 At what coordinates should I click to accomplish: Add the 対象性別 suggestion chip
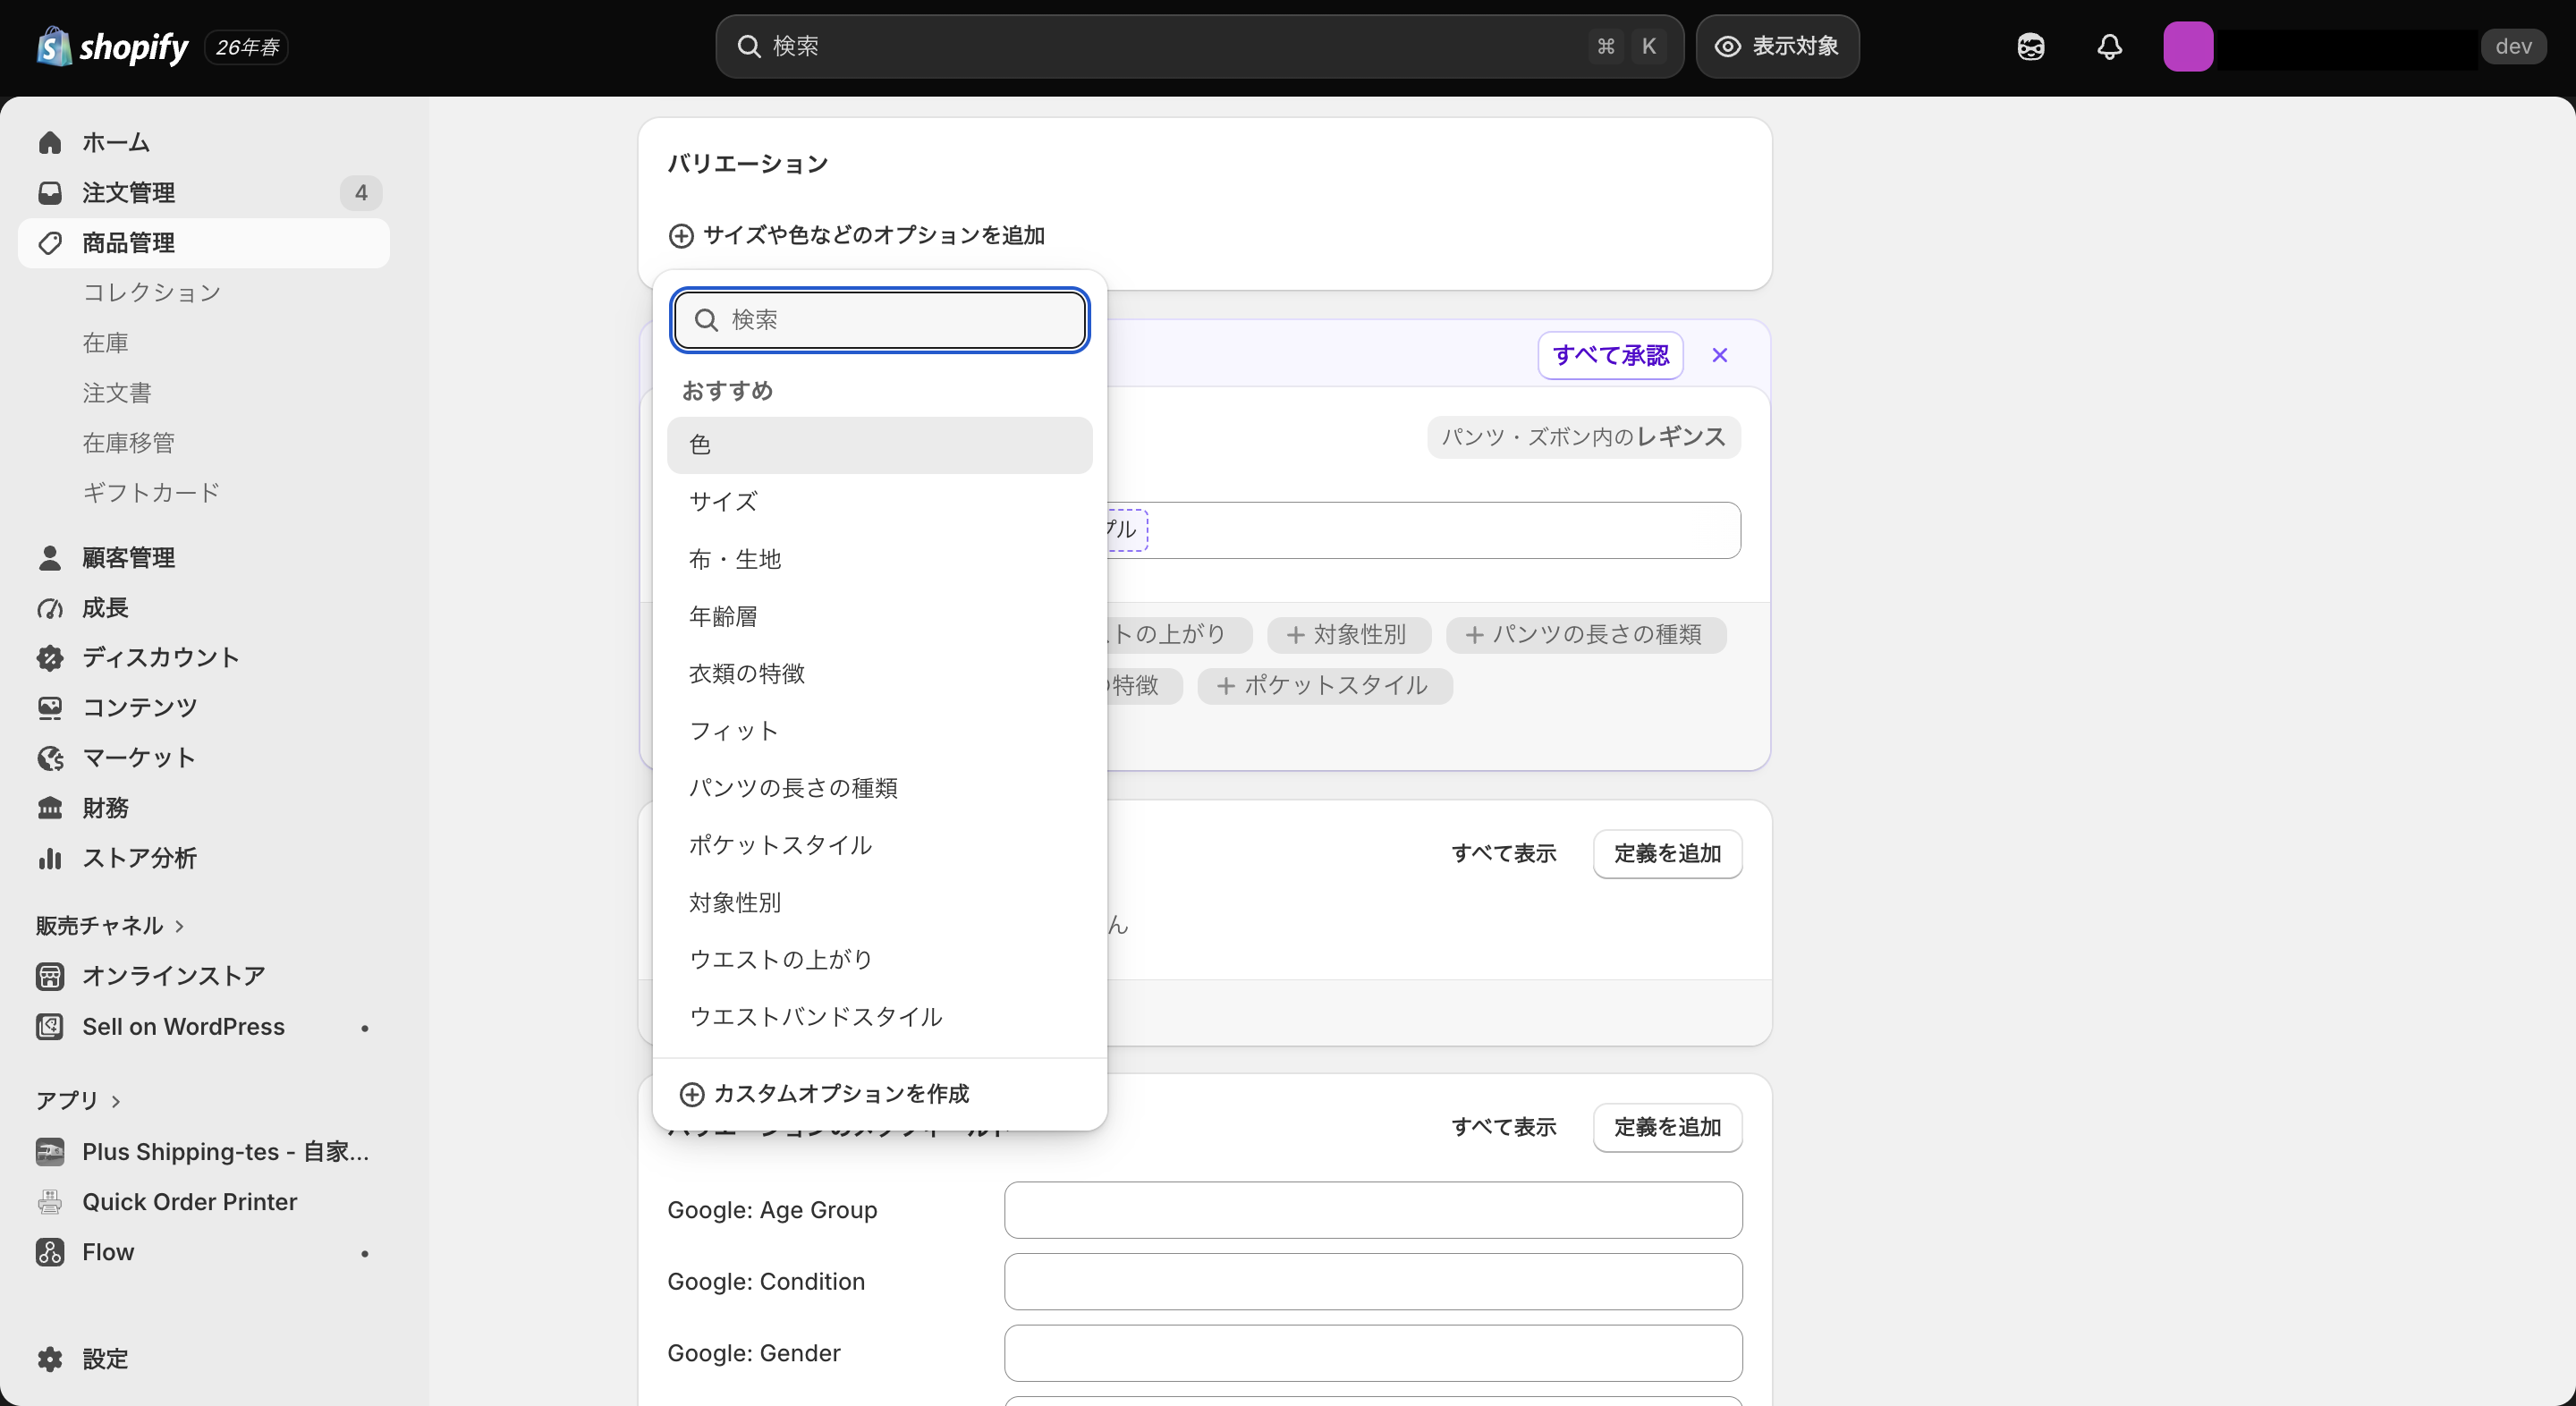[x=1348, y=634]
